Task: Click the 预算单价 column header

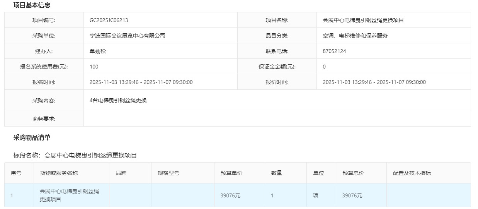Action: [x=231, y=173]
